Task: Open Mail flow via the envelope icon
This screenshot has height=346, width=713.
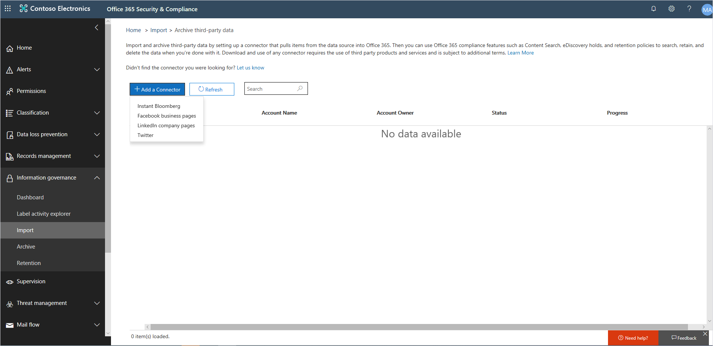Action: (10, 325)
